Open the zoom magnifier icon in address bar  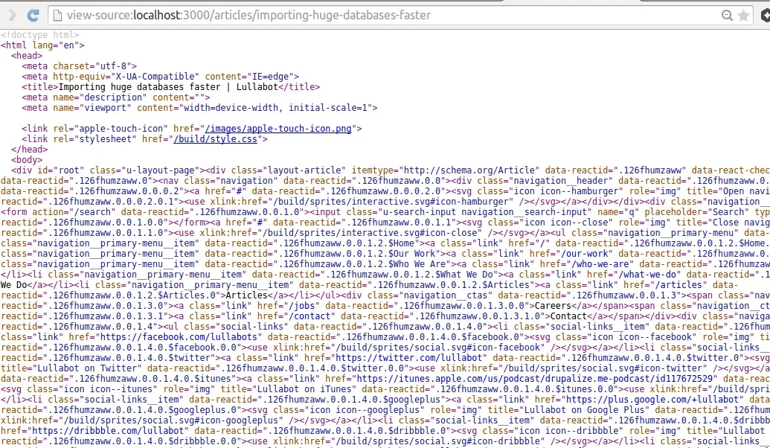coord(726,15)
